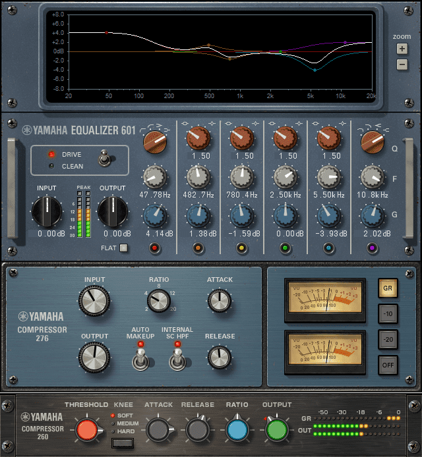Flip the DRIVE/CLEAN toggle switch
This screenshot has width=422, height=457.
pos(105,158)
